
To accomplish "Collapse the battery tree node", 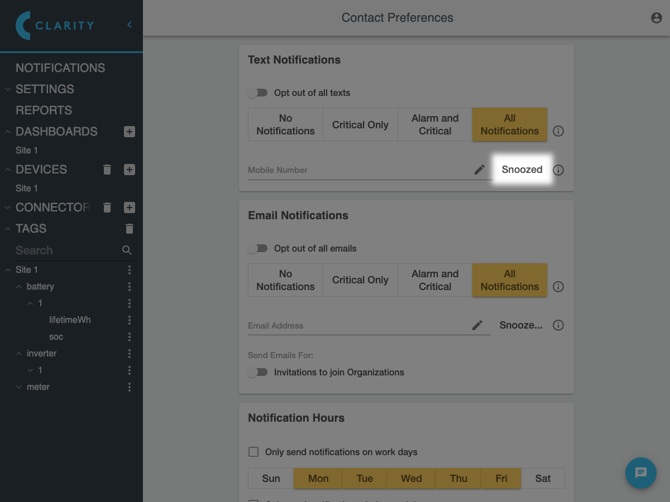I will (x=20, y=287).
